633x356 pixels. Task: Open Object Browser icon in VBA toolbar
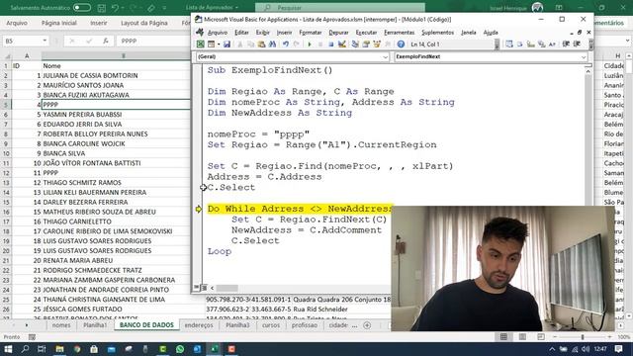[x=377, y=44]
